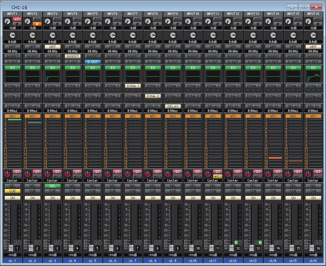Click the INPUT14 head amp gain knob
This screenshot has width=326, height=266.
pos(268,21)
